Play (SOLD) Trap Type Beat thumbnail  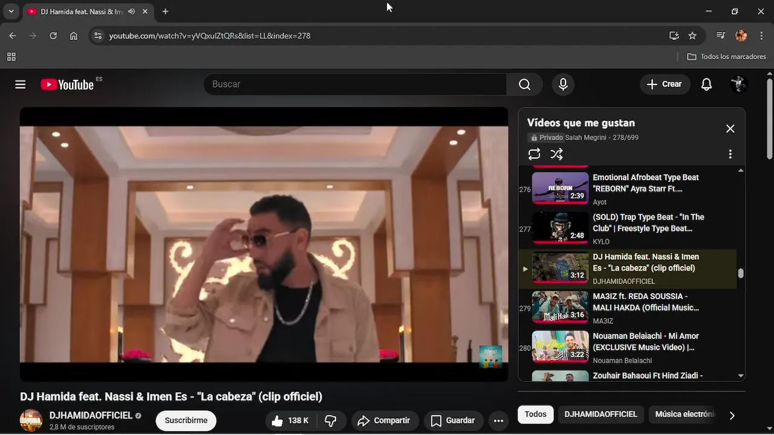(560, 228)
